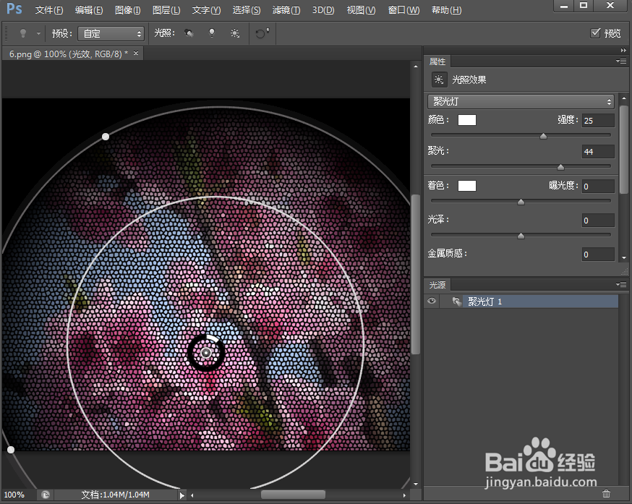Open the 编辑 menu
Viewport: 632px width, 504px height.
click(x=89, y=10)
